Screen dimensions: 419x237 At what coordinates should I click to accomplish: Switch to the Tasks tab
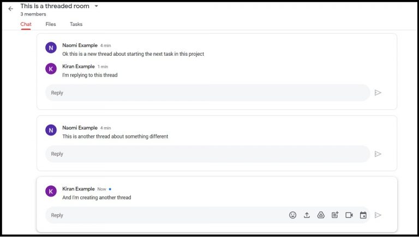76,24
